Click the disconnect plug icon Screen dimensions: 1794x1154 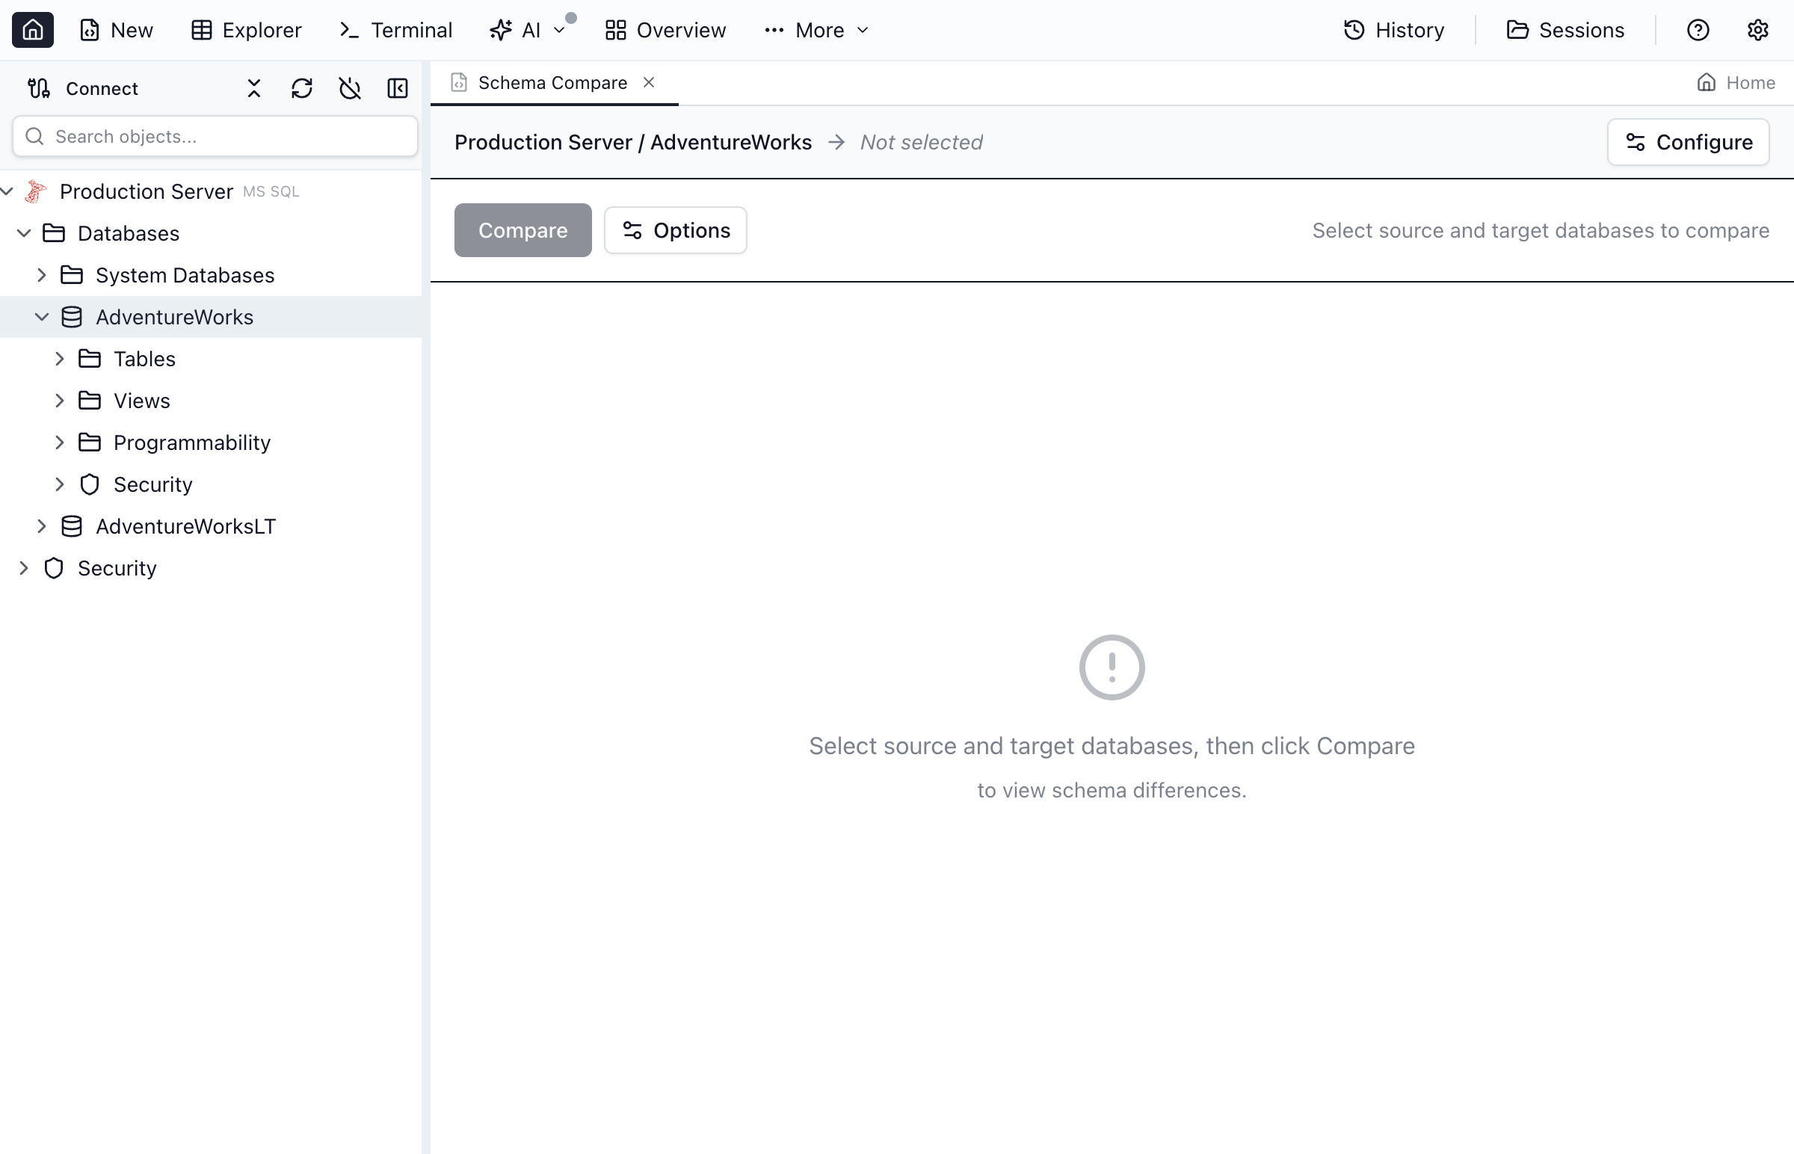(x=349, y=88)
